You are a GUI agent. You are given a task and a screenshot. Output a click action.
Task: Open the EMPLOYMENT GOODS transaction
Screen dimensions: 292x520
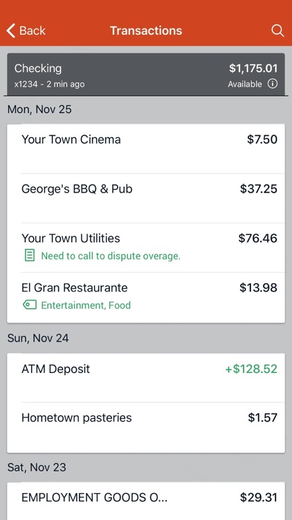(x=146, y=501)
